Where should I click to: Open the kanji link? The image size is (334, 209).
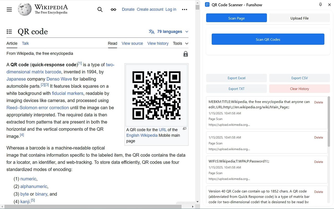(x=25, y=201)
